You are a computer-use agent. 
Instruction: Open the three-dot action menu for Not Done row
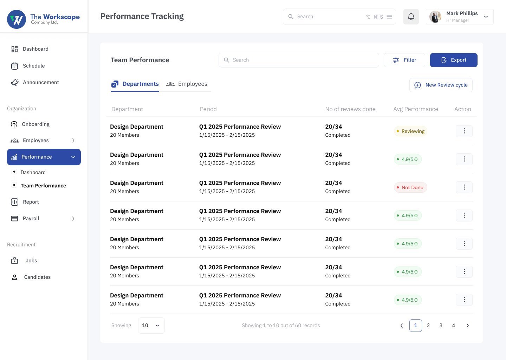pyautogui.click(x=464, y=187)
